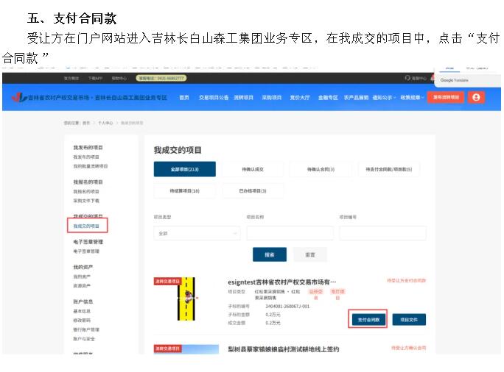This screenshot has height=372, width=504.
Task: Open 竞价大厅 in the navigation bar
Action: (x=300, y=98)
